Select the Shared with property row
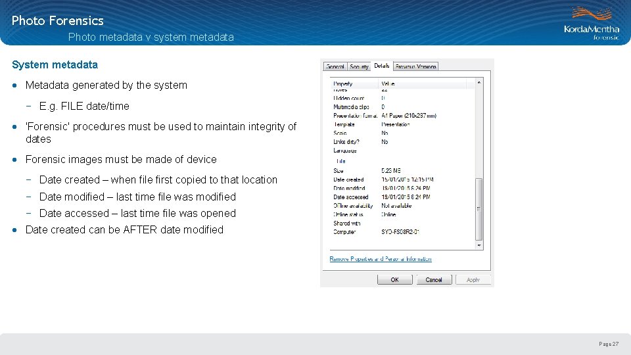Image resolution: width=631 pixels, height=355 pixels. tap(402, 224)
